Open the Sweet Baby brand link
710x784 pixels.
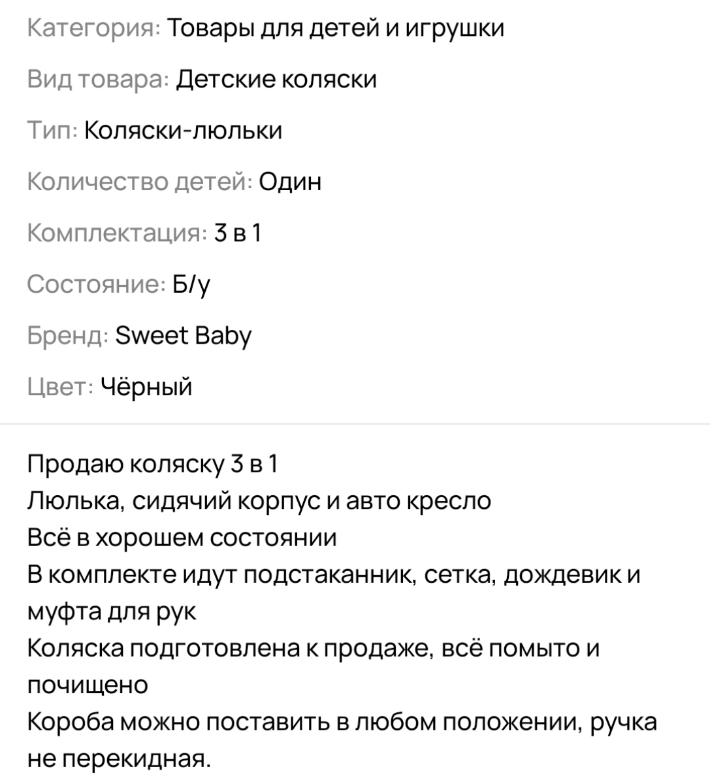pyautogui.click(x=183, y=336)
